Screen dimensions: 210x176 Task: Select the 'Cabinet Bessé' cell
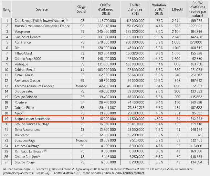point(42,70)
